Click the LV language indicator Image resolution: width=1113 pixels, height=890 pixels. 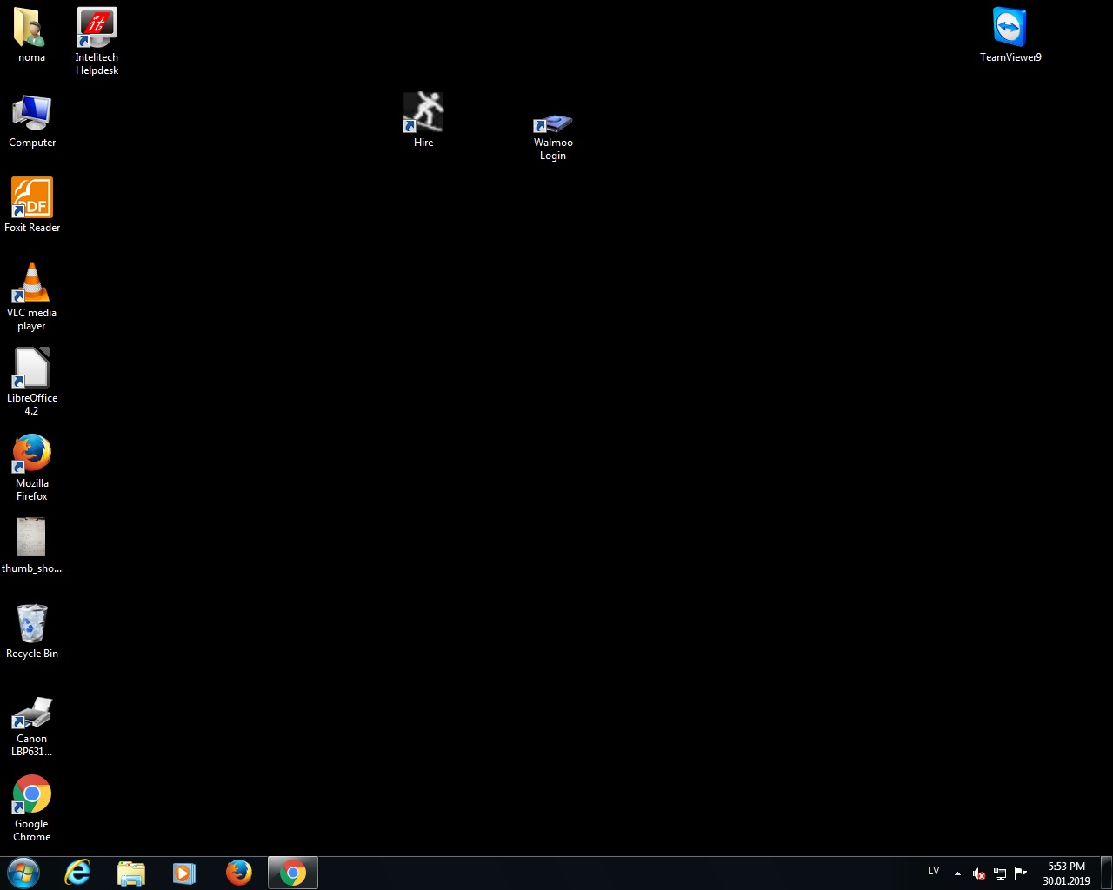[934, 871]
